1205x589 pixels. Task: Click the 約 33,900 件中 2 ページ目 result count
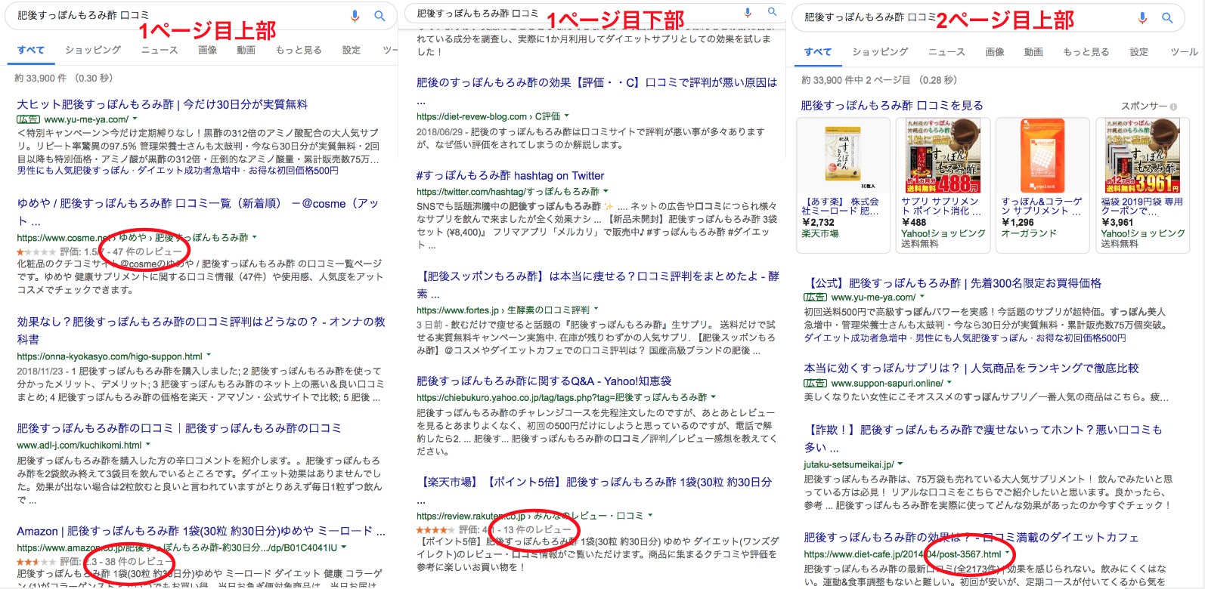click(x=879, y=80)
